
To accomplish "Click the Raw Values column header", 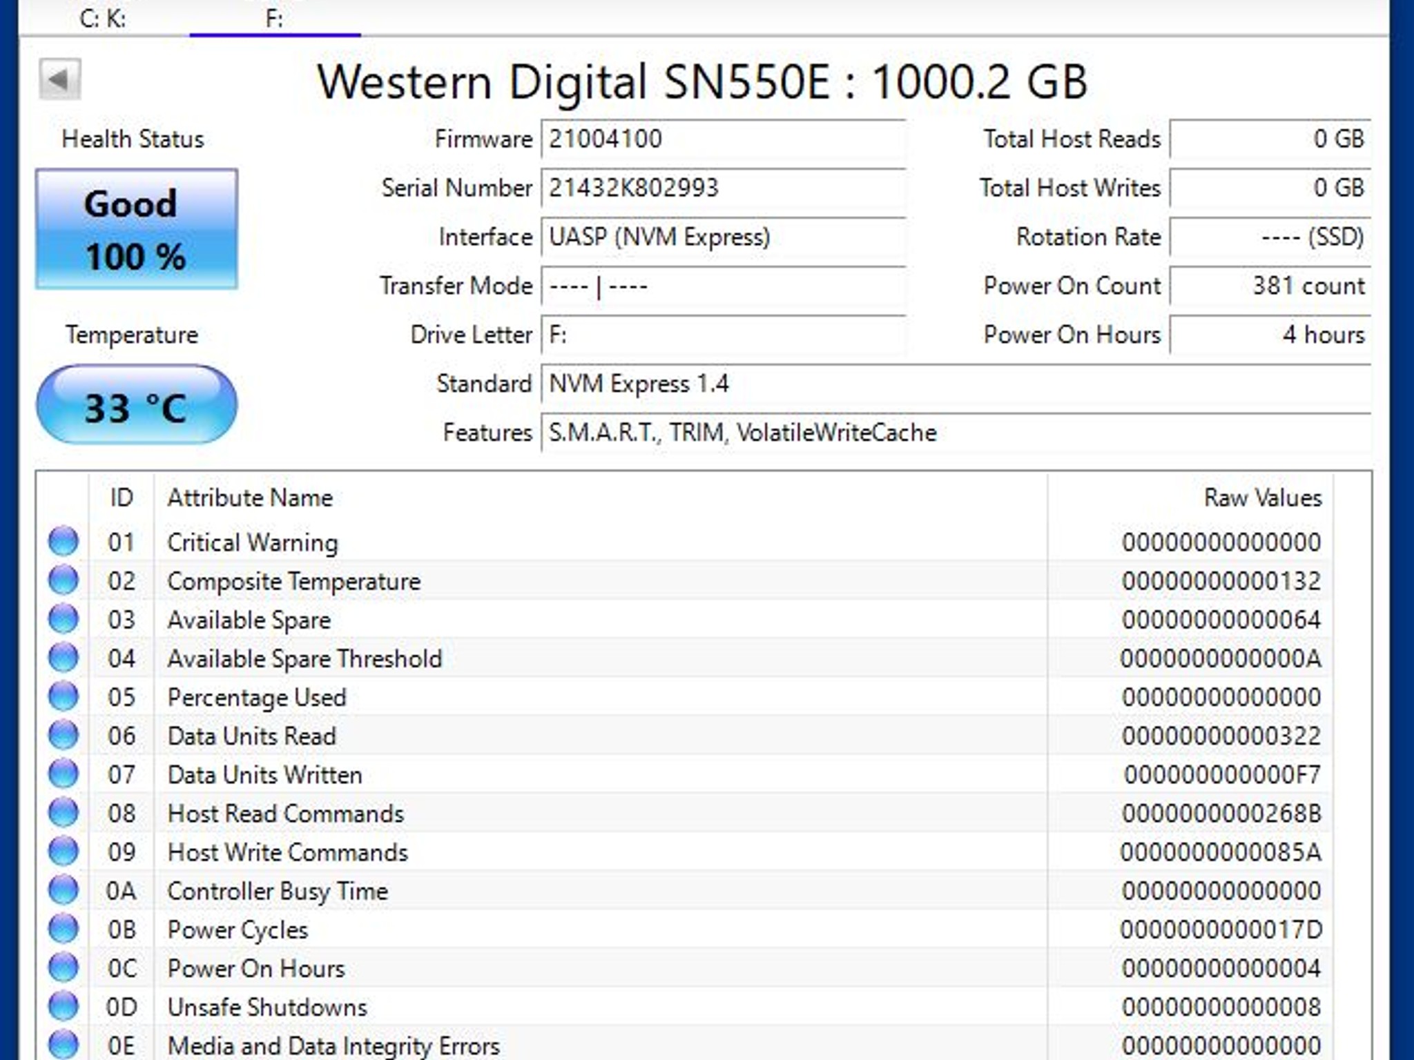I will click(x=1190, y=498).
